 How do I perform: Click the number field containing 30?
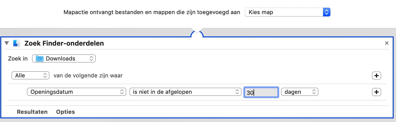pos(261,92)
